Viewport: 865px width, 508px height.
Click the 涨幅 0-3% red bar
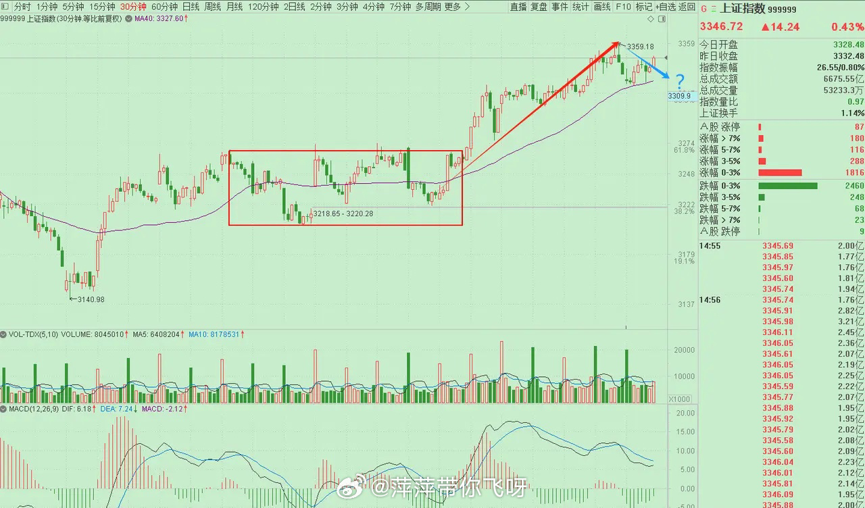[780, 173]
